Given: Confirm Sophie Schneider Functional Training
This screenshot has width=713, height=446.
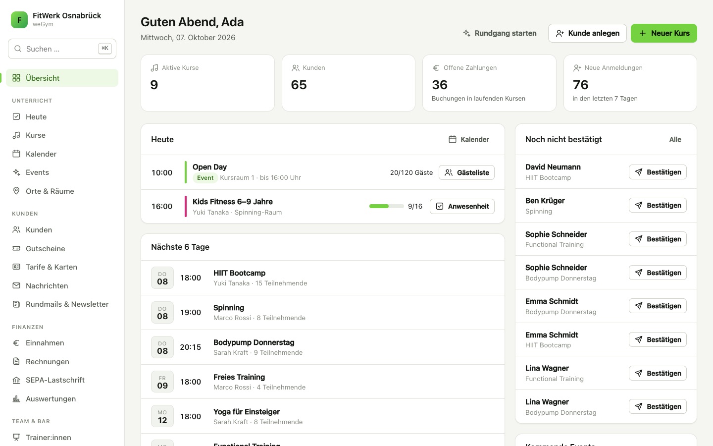Looking at the screenshot, I should point(658,239).
